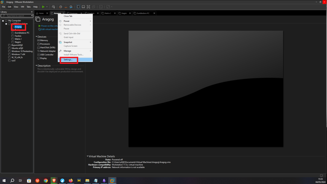Image resolution: width=327 pixels, height=184 pixels.
Task: Click the Enter Full Screen toolbar icon
Action: pyautogui.click(x=88, y=7)
